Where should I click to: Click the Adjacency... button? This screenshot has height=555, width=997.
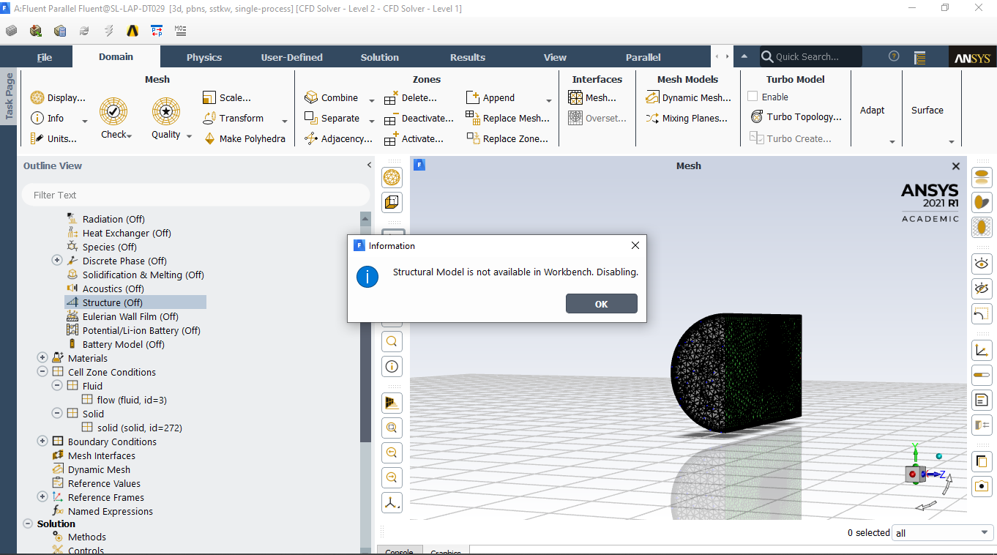pos(337,138)
